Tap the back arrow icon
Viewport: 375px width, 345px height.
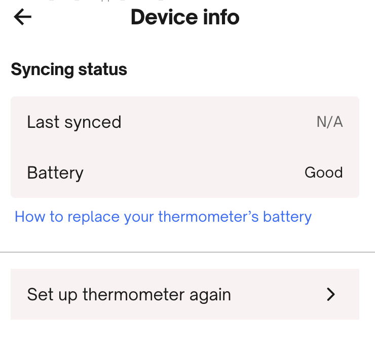[x=23, y=17]
